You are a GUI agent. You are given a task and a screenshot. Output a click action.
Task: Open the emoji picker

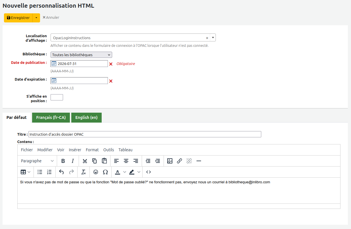[x=96, y=172]
